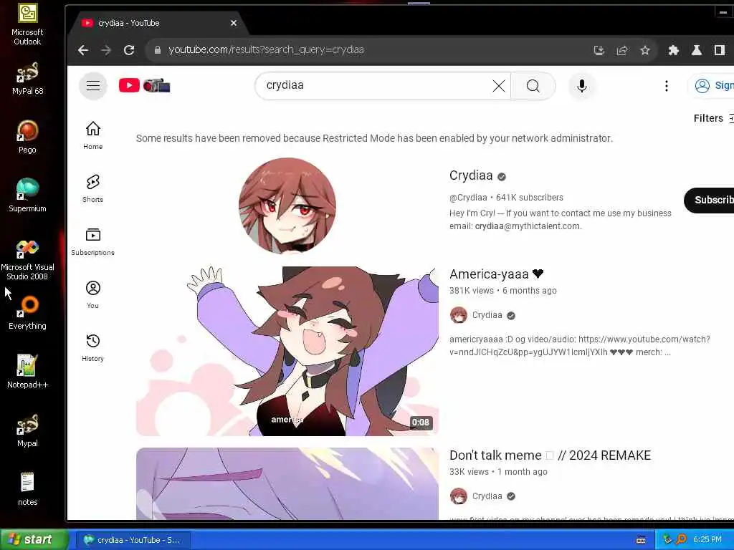The image size is (734, 550).
Task: Click the Restricted Mode notice text
Action: click(x=374, y=138)
